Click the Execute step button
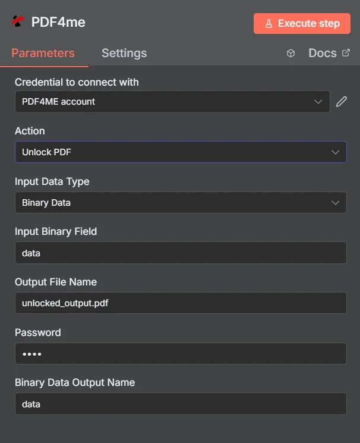 (x=302, y=23)
